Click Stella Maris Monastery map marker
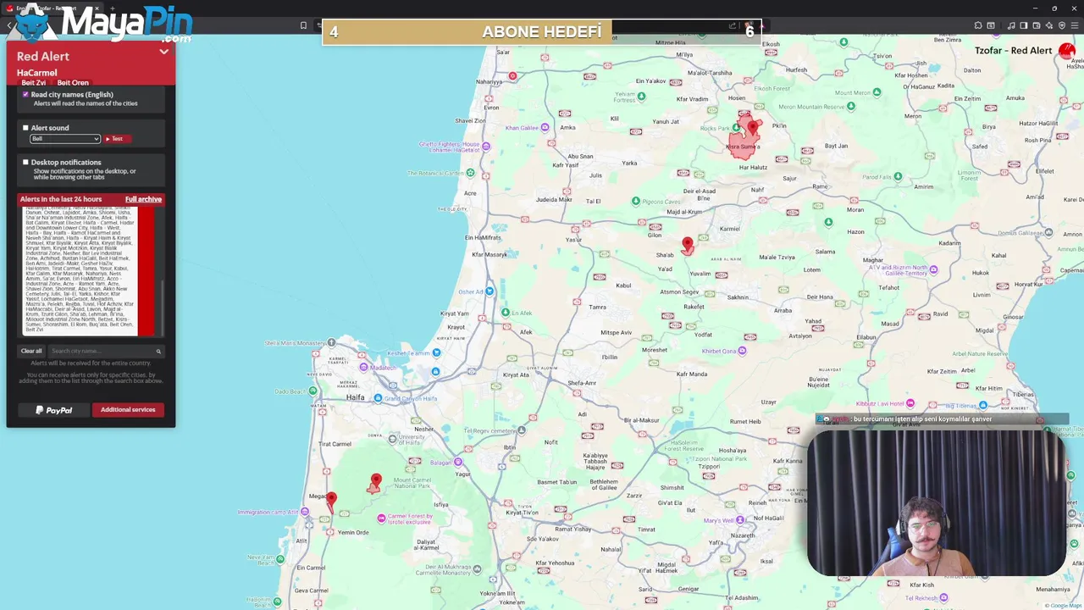The height and width of the screenshot is (610, 1084). [x=331, y=342]
